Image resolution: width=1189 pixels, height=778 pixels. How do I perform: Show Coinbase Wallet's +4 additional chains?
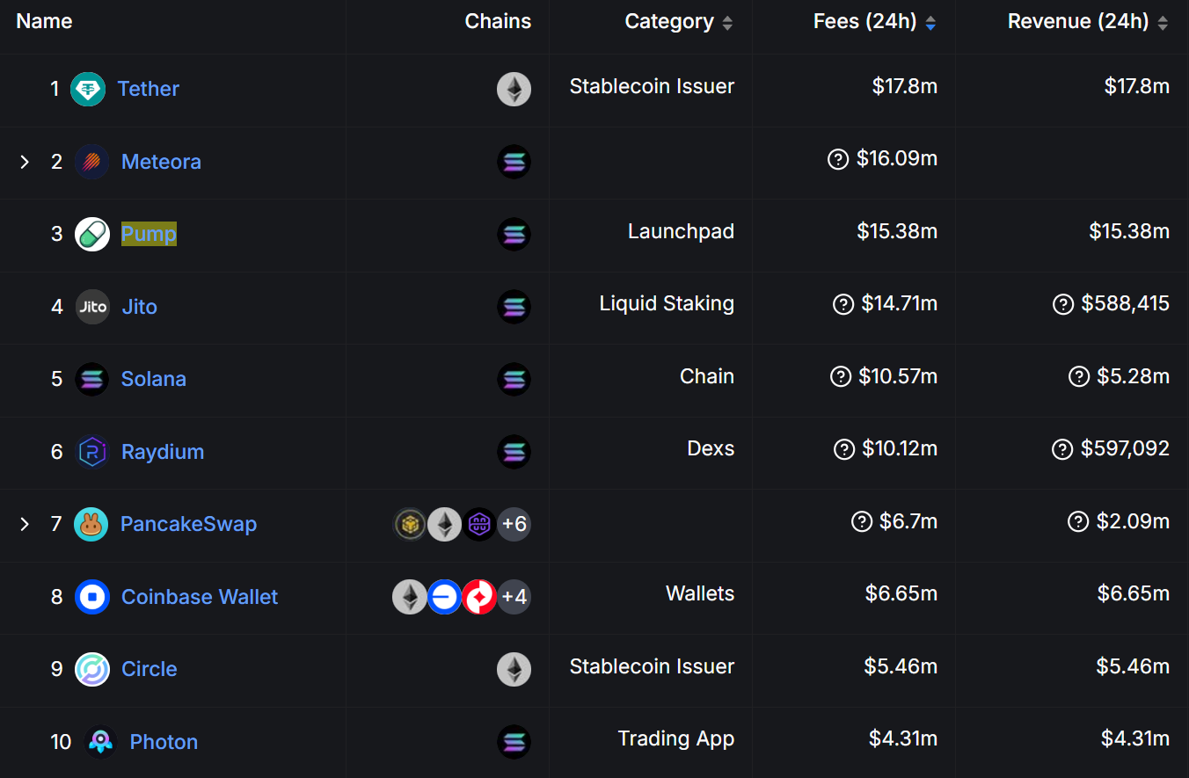(514, 598)
